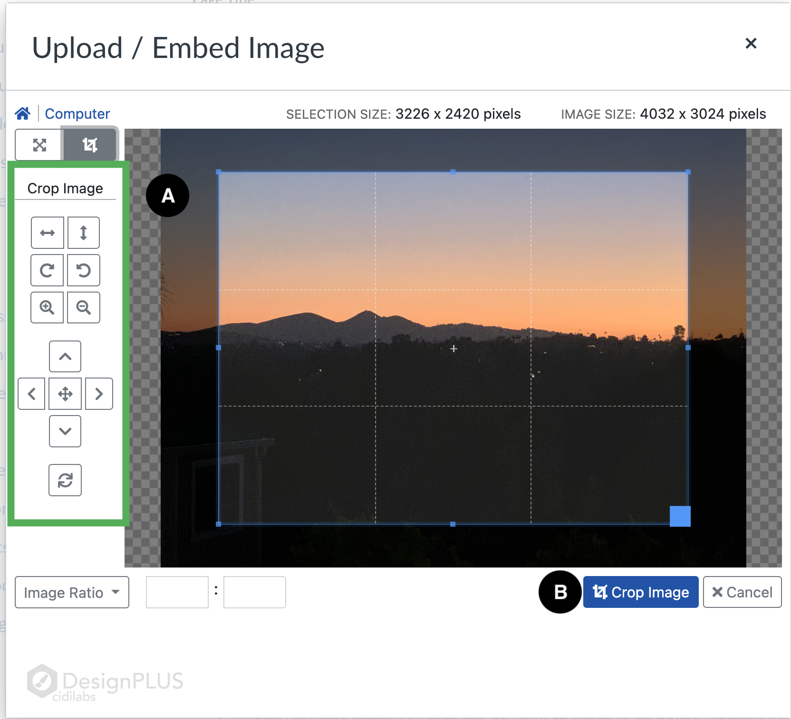Open the Computer breadcrumb link
The width and height of the screenshot is (791, 719).
click(x=77, y=114)
